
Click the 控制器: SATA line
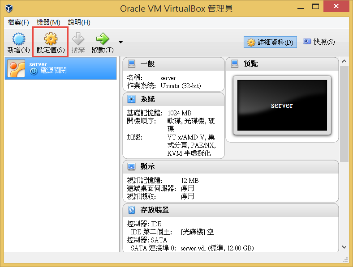pos(147,240)
